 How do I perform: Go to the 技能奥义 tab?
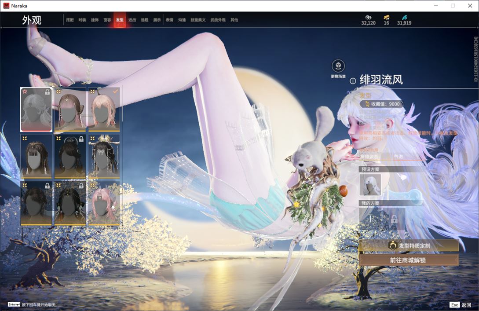(x=198, y=20)
